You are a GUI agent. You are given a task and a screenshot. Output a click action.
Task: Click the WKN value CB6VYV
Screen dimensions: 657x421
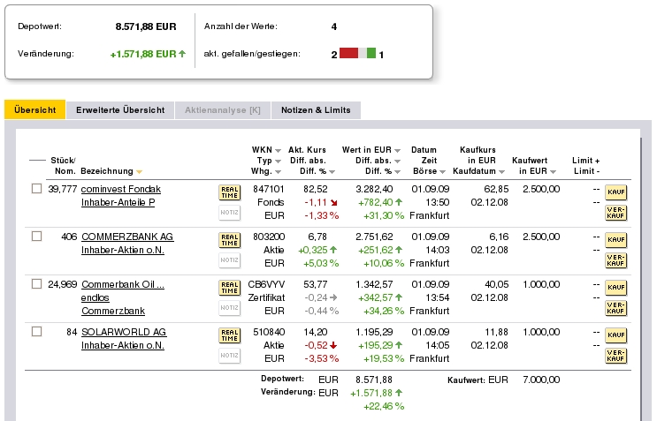click(x=266, y=284)
